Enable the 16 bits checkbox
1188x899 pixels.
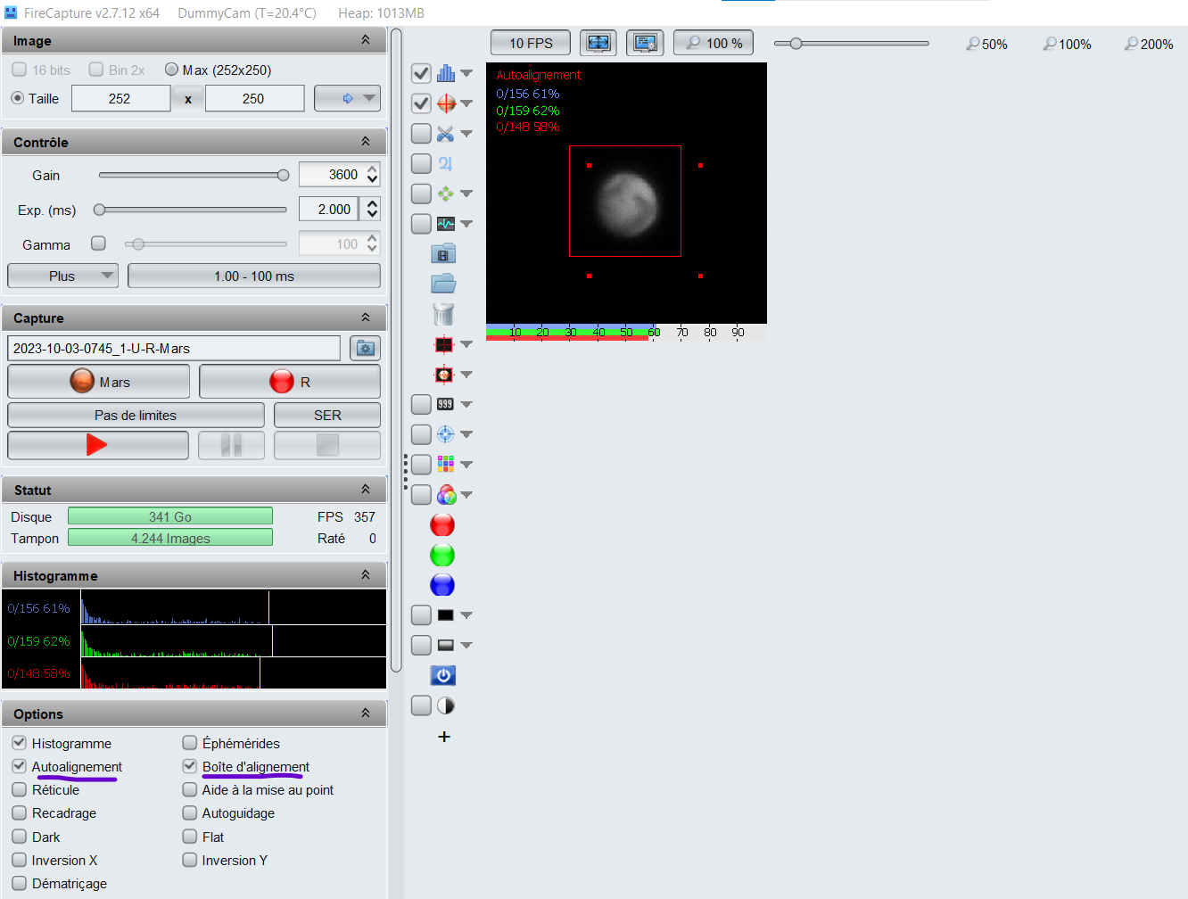(19, 70)
